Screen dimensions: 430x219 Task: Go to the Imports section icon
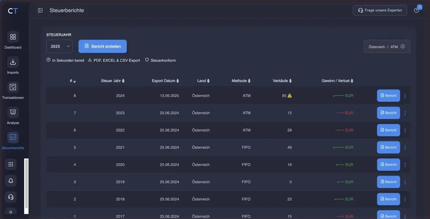(13, 62)
